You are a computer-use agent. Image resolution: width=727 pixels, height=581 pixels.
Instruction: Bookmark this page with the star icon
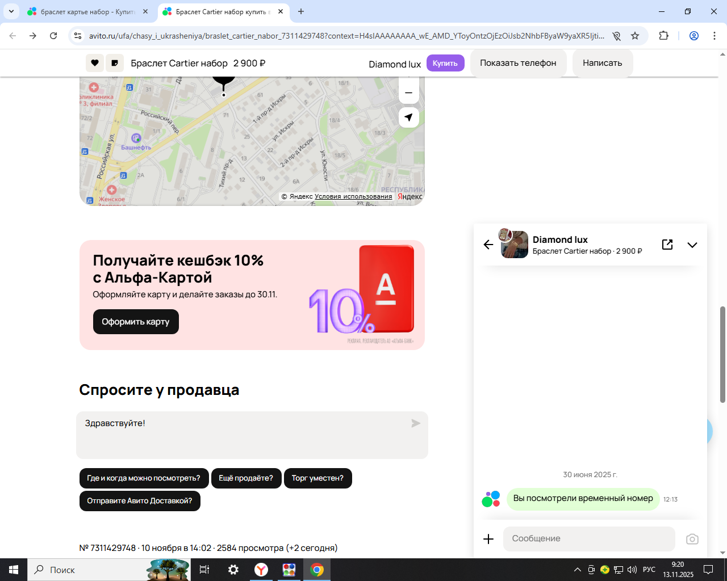(x=635, y=36)
